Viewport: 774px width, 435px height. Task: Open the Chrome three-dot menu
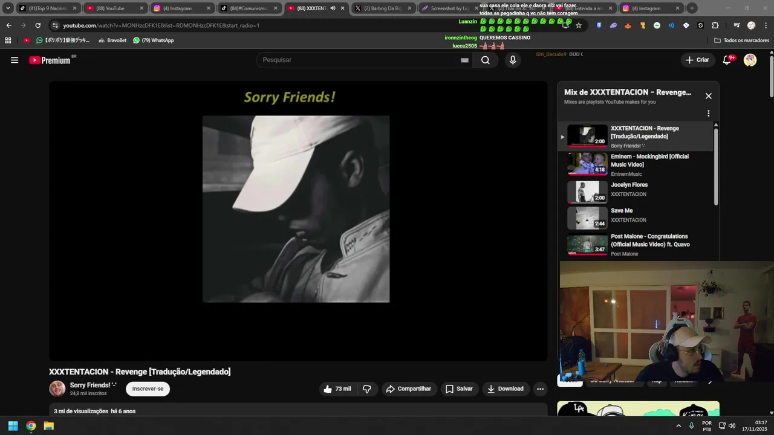coord(766,25)
